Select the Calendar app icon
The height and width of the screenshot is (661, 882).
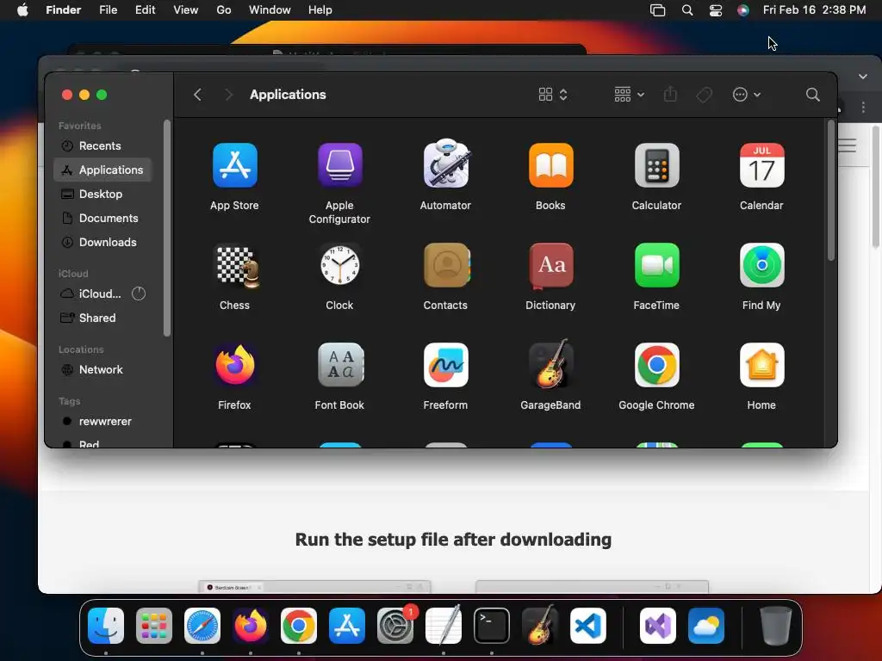(761, 165)
